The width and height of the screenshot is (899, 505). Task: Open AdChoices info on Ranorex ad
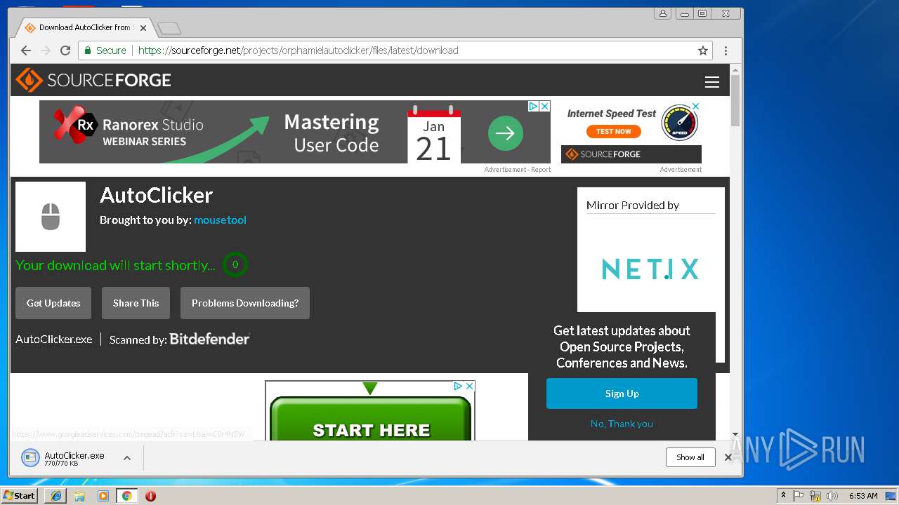click(533, 107)
